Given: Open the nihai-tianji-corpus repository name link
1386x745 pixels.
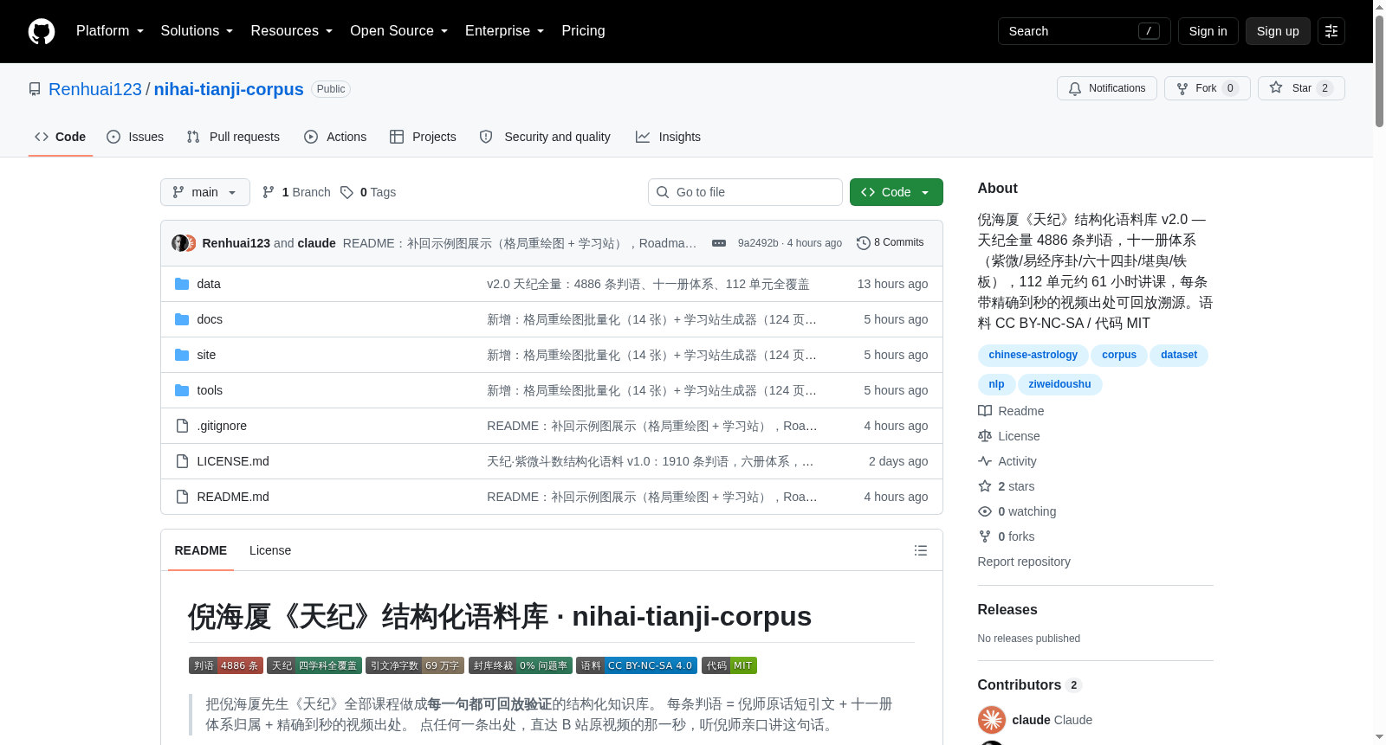Looking at the screenshot, I should pos(229,89).
